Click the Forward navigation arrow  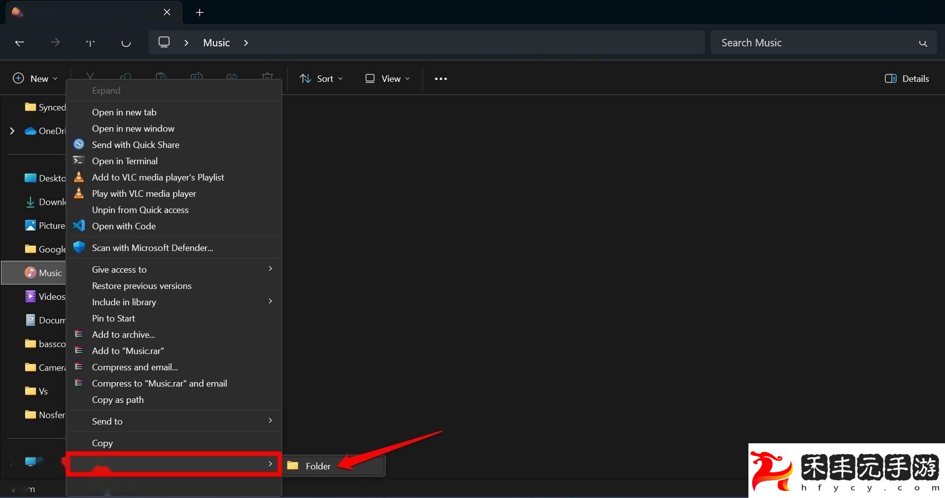point(55,43)
